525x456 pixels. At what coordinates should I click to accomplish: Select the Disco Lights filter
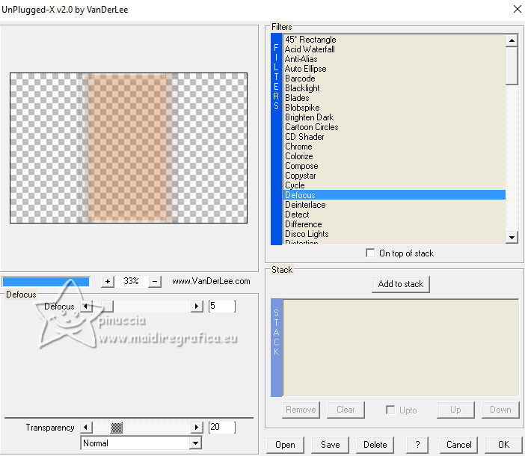click(394, 233)
